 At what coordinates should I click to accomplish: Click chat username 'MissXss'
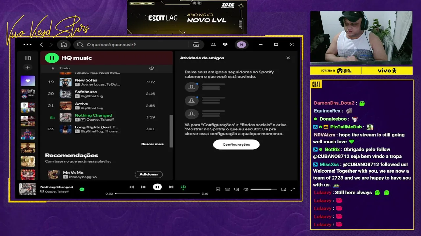pos(329,164)
